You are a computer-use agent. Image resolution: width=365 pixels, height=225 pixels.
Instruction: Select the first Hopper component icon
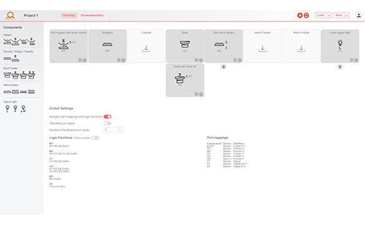point(7,42)
